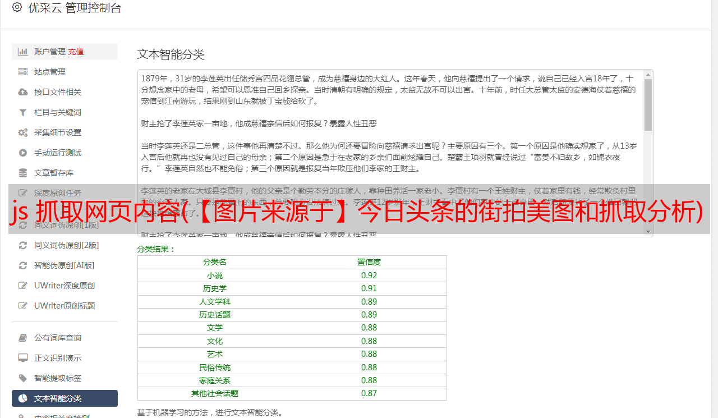Click the 人文学科 category cell
The width and height of the screenshot is (718, 418).
[214, 302]
